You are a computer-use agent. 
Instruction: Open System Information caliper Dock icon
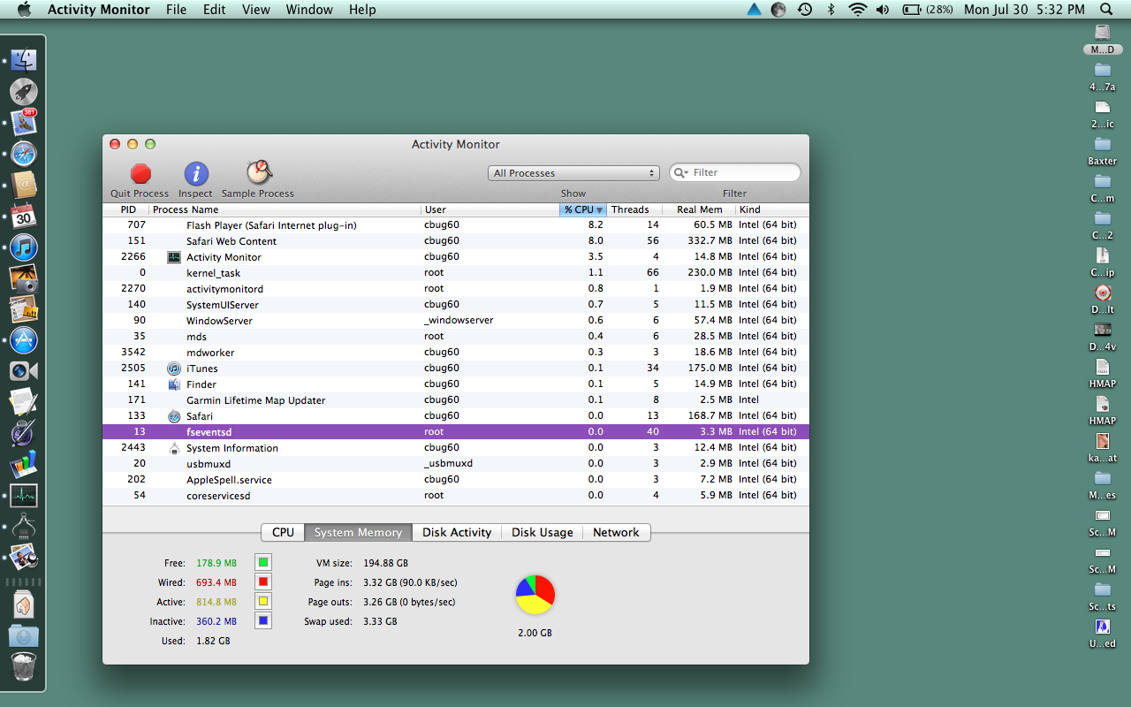point(24,525)
